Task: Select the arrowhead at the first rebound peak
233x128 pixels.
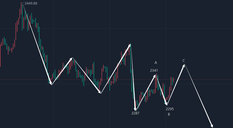Action: pyautogui.click(x=71, y=59)
